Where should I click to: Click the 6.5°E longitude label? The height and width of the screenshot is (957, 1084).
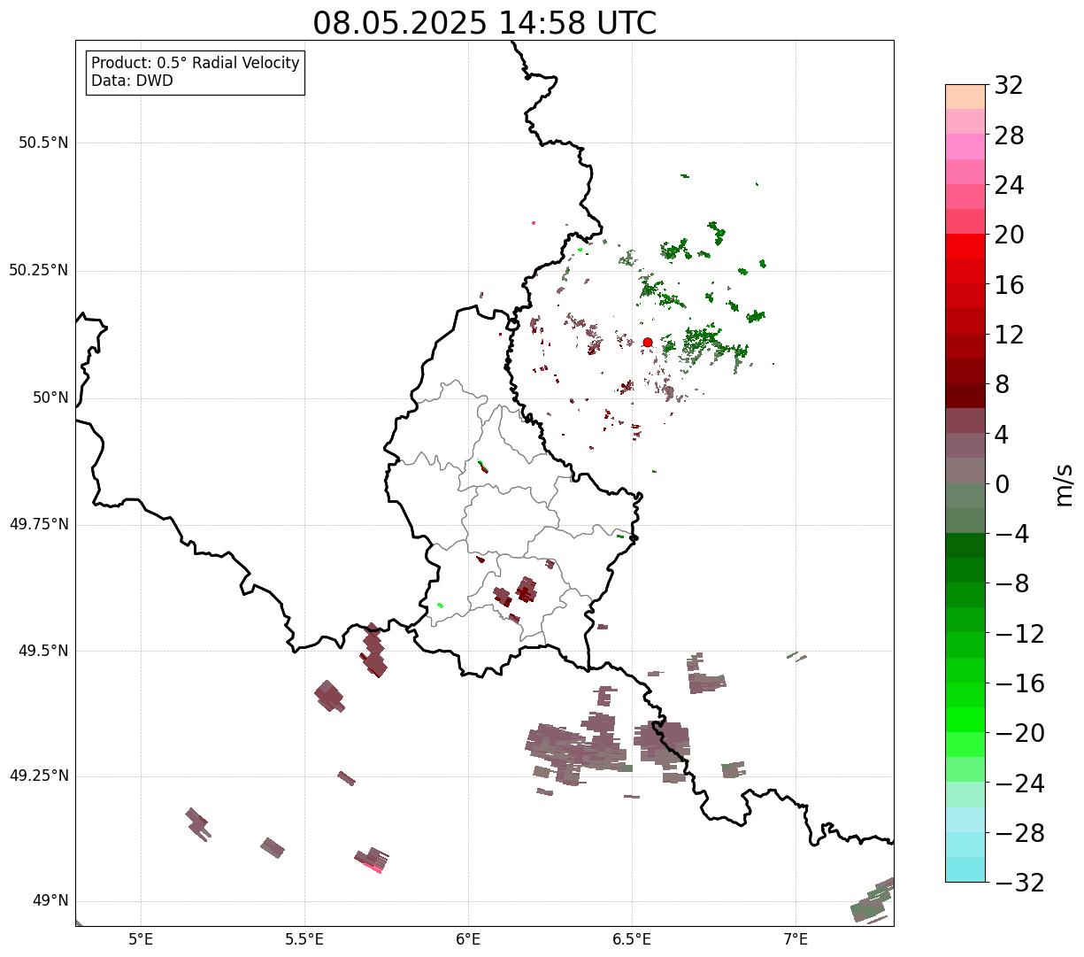[632, 938]
